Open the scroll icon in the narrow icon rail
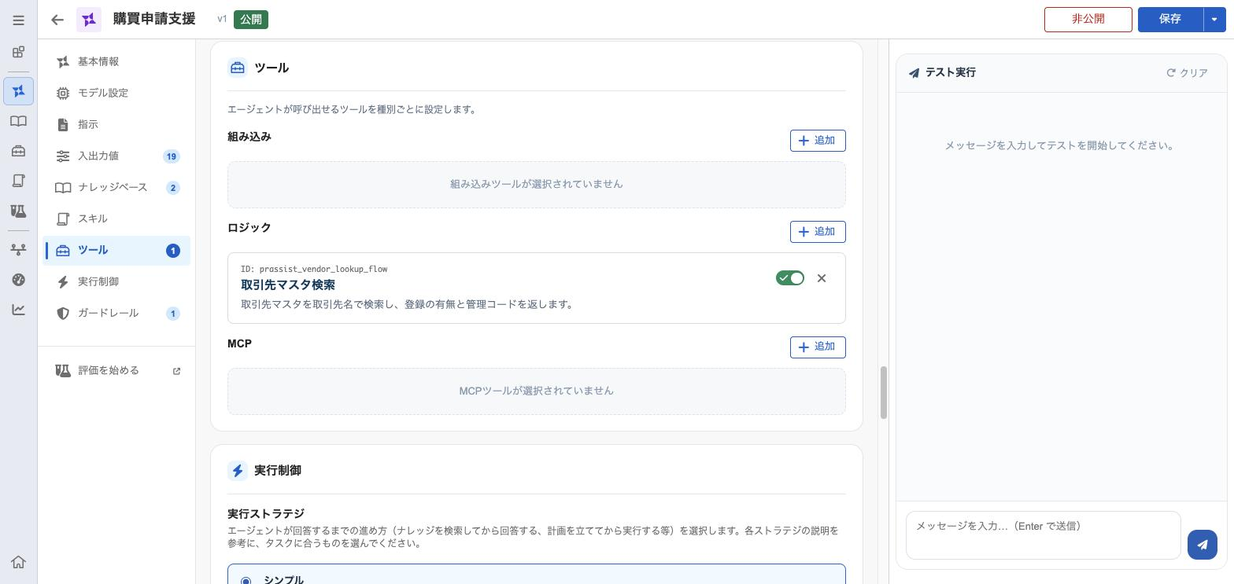Image resolution: width=1234 pixels, height=584 pixels. coord(18,181)
